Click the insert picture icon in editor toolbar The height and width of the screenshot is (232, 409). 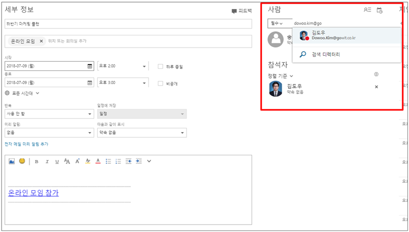(x=12, y=161)
